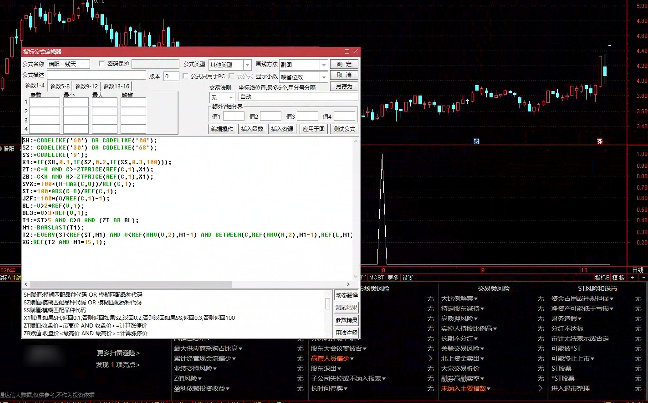Click the parameter 1 name field
This screenshot has height=403, width=648.
[44, 102]
